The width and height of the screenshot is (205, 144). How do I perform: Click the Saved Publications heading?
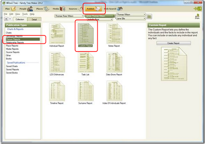tap(16, 63)
